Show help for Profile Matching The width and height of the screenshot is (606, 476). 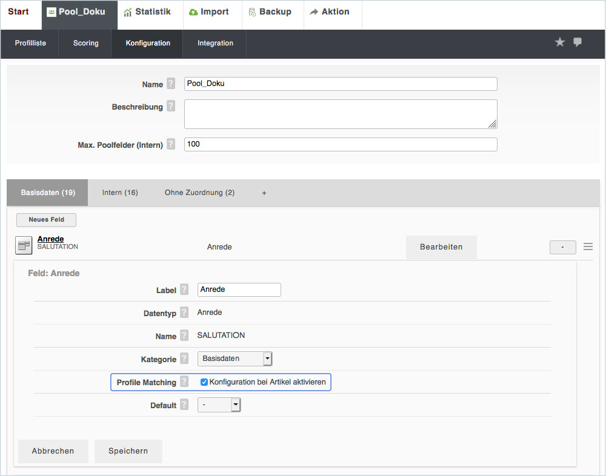184,382
